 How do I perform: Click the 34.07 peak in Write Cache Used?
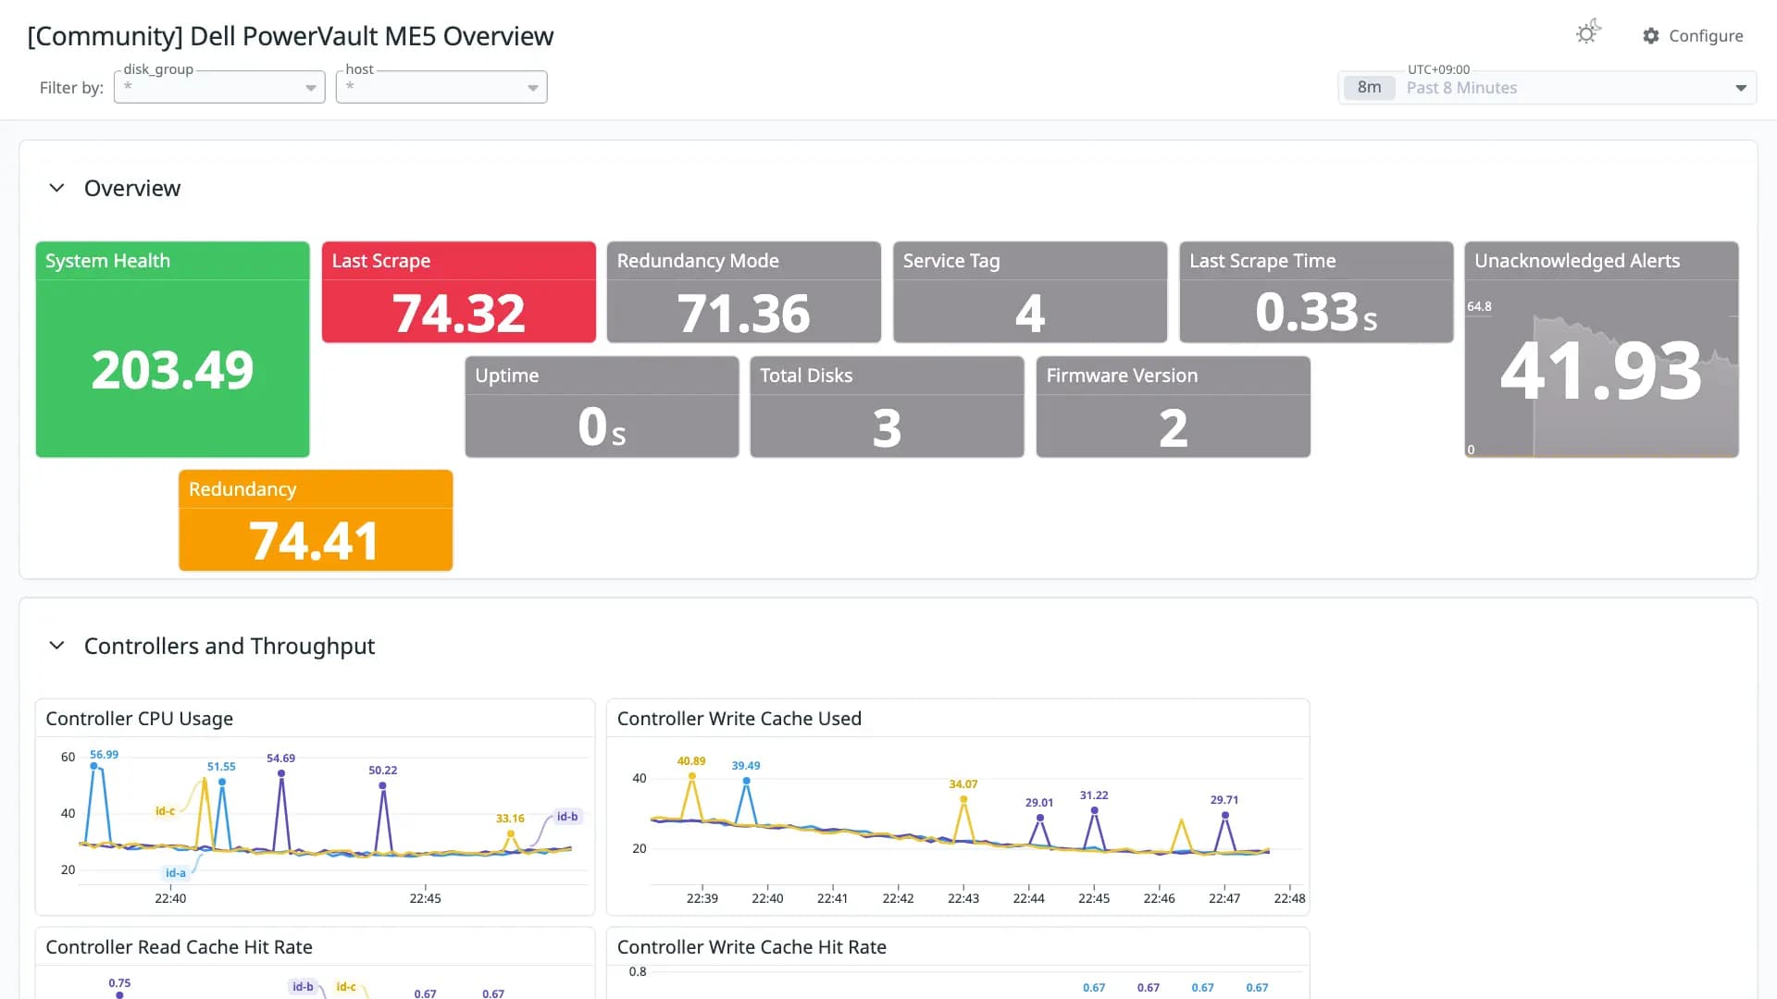tap(963, 799)
